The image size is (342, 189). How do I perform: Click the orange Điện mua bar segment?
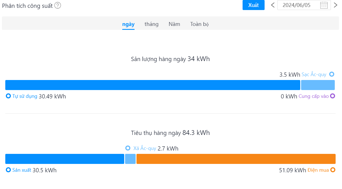(x=236, y=159)
